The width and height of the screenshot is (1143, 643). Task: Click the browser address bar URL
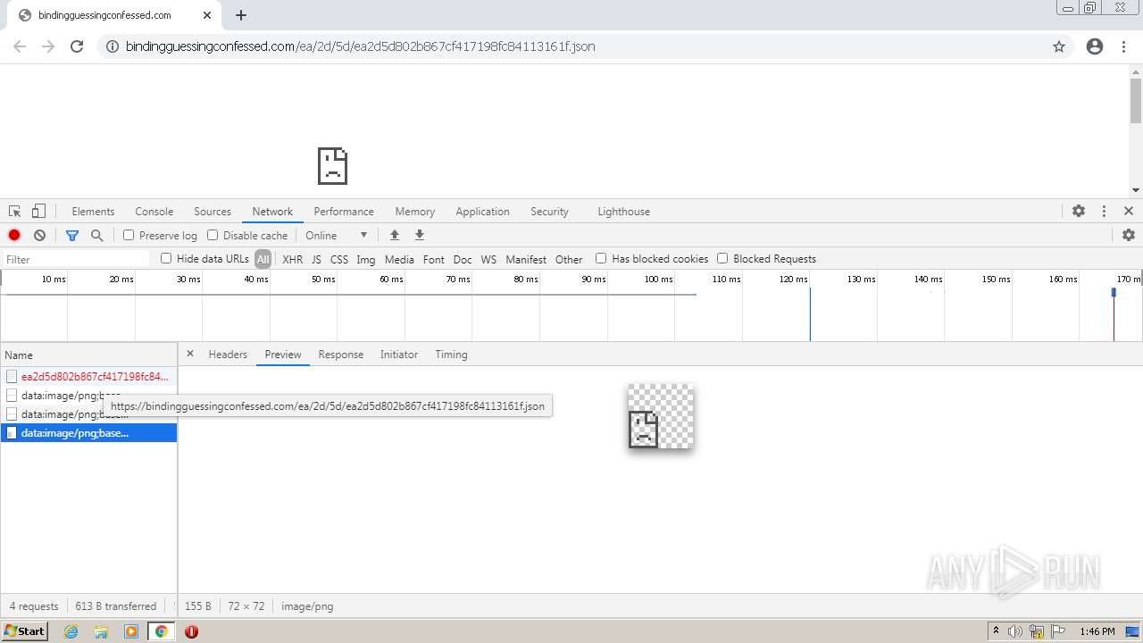pos(360,46)
